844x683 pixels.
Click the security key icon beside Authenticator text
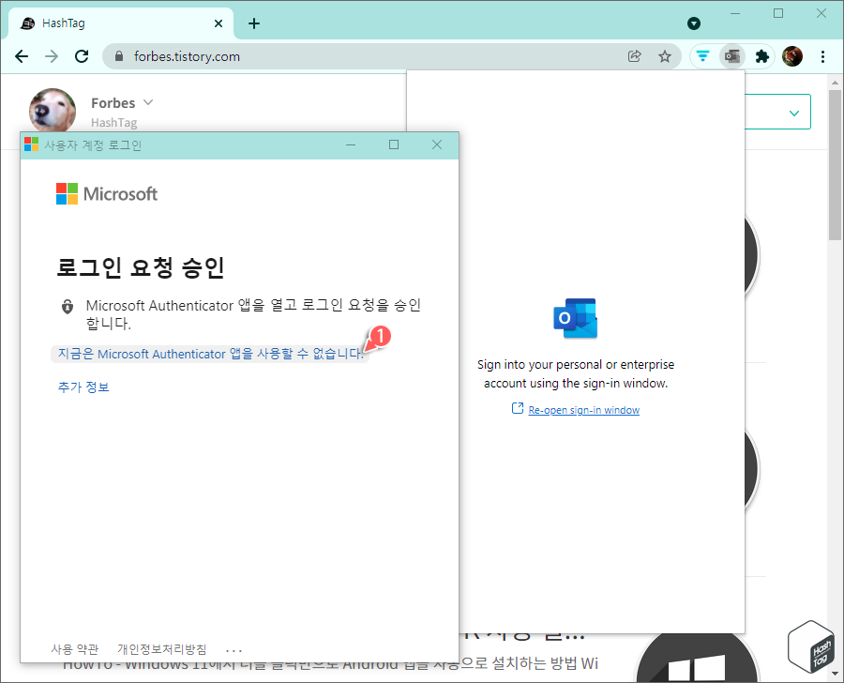66,305
